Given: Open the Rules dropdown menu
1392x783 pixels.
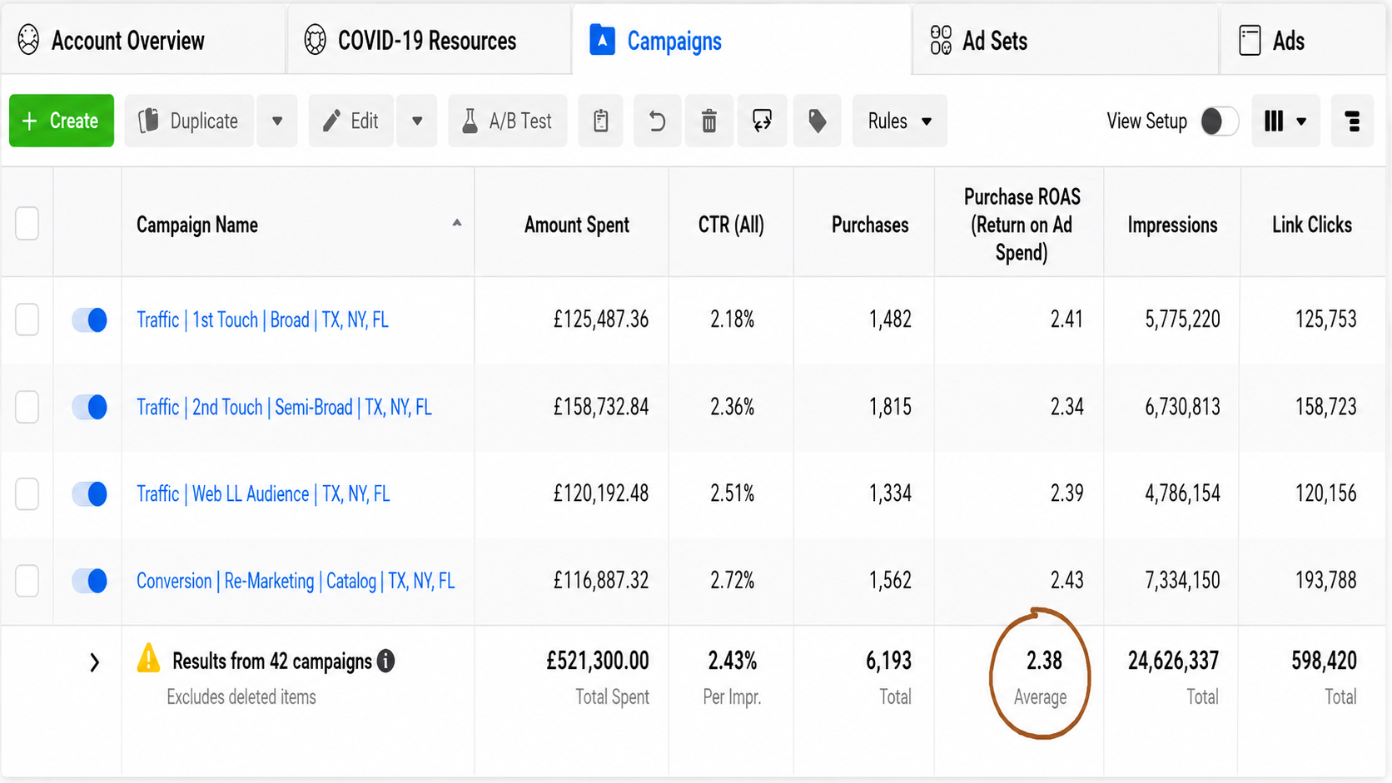Looking at the screenshot, I should tap(899, 121).
